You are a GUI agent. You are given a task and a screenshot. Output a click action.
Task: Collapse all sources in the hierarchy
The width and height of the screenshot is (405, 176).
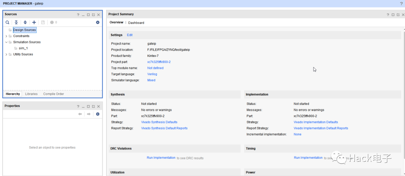pyautogui.click(x=16, y=22)
